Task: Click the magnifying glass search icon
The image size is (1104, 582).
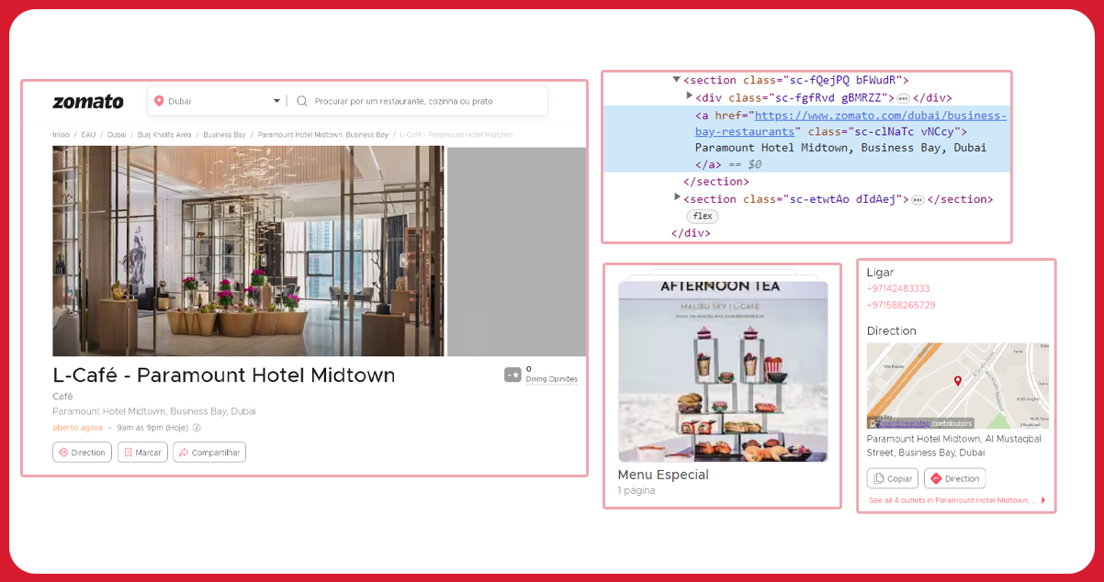Action: pos(301,101)
